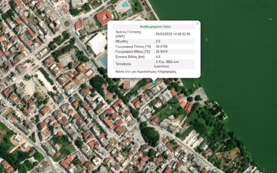Click the 'Εστιακό Βάθος [km]' label
277x173 pixels.
click(130, 57)
